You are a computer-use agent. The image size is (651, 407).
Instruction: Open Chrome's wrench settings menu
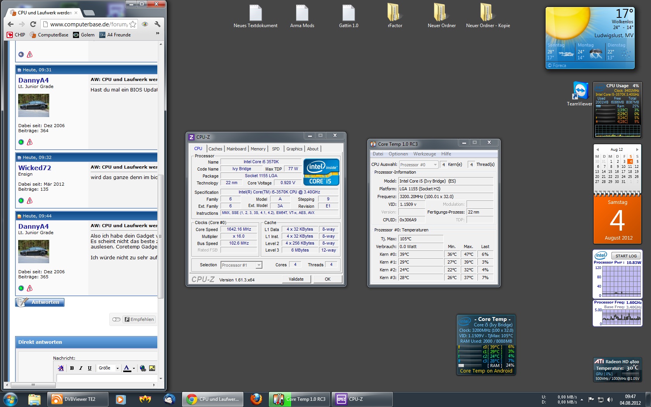click(x=157, y=24)
